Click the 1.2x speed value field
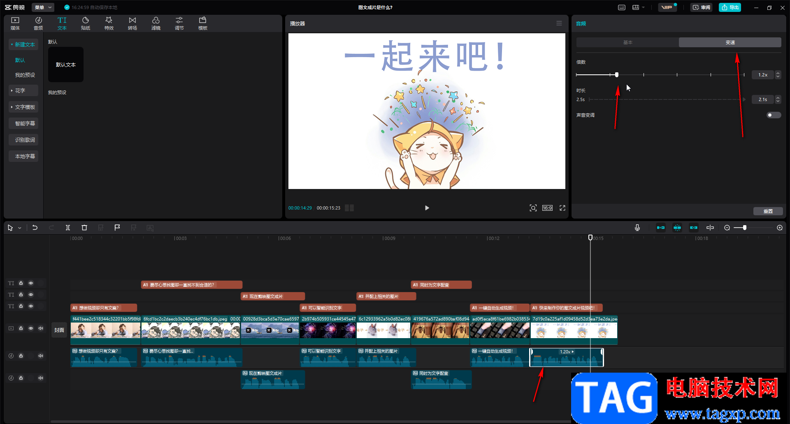The width and height of the screenshot is (790, 424). [x=763, y=75]
